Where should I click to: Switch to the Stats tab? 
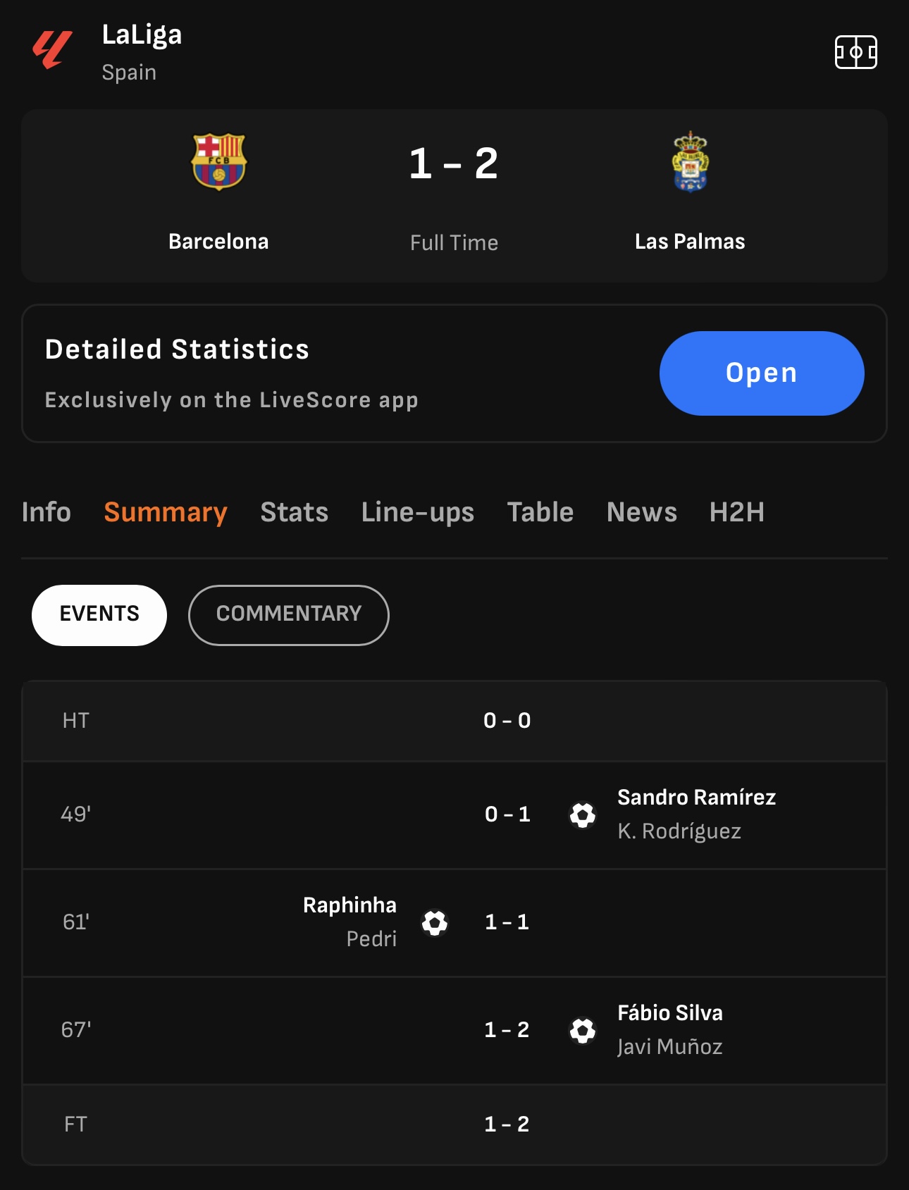coord(295,512)
